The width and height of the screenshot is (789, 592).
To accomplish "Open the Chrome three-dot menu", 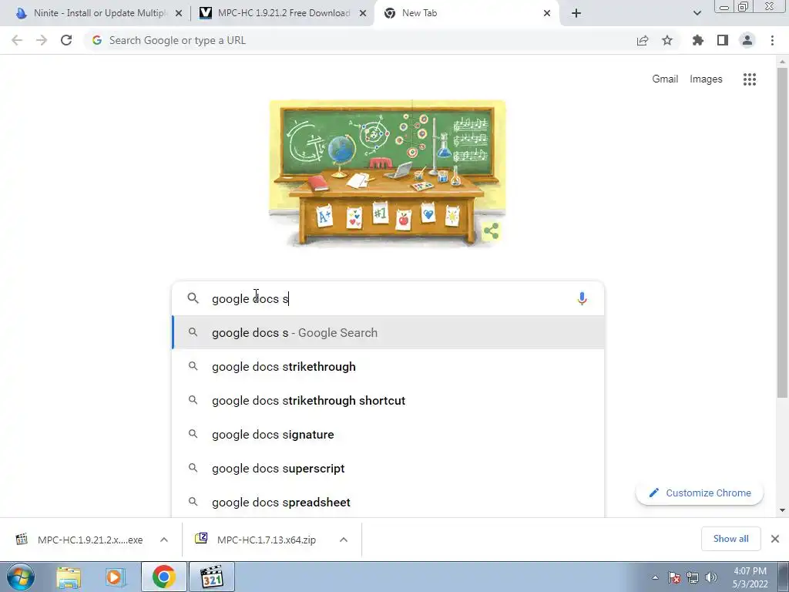I will pos(772,40).
